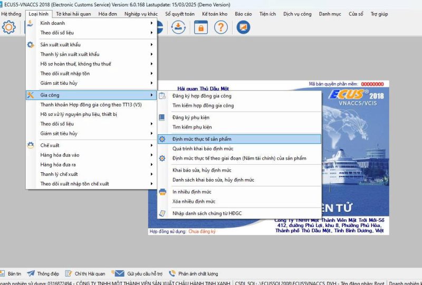
Task: Click the remote support monitor icon
Action: pos(243,27)
